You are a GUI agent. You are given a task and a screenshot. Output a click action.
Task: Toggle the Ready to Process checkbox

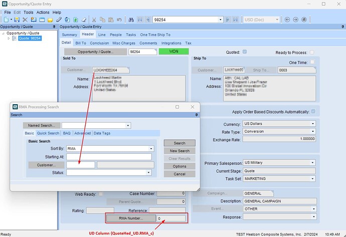(312, 52)
